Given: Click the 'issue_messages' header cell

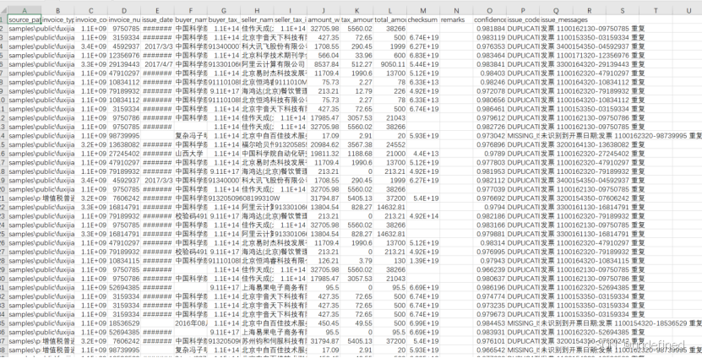Looking at the screenshot, I should 564,19.
